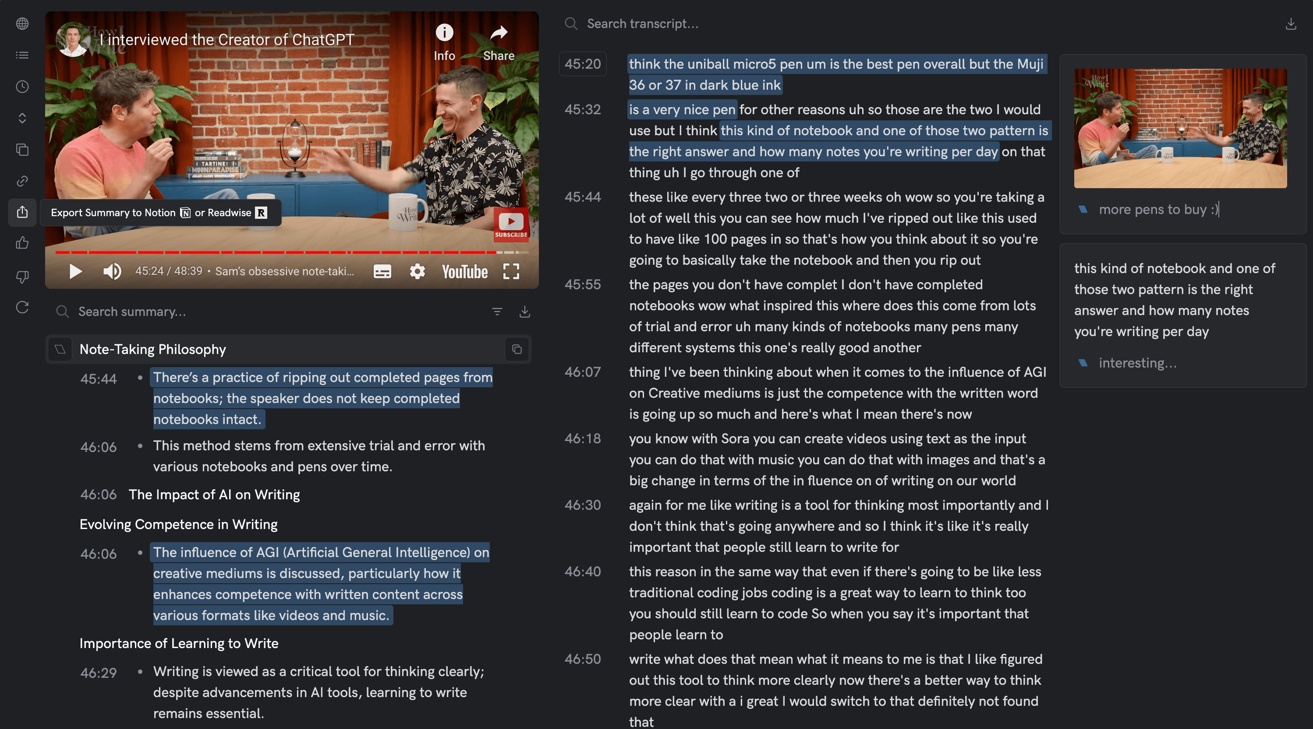
Task: Mute the video player audio
Action: [112, 271]
